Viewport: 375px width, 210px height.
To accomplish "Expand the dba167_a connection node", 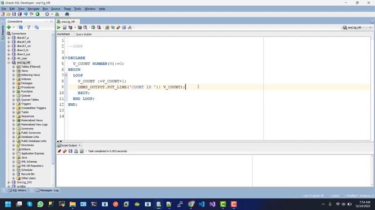I will 9,37.
